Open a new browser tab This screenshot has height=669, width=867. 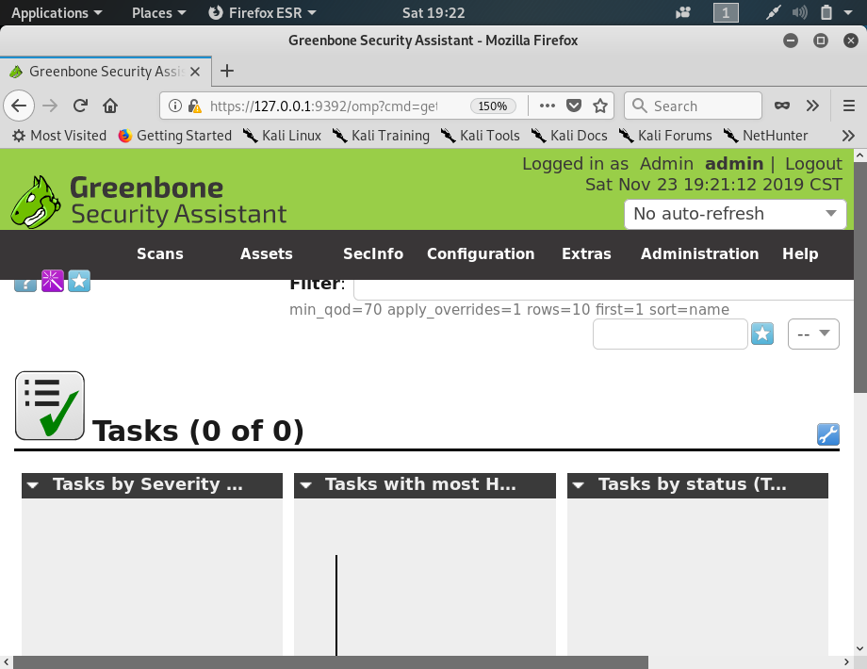(227, 71)
